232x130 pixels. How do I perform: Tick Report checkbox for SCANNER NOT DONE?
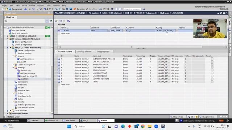tap(212, 79)
